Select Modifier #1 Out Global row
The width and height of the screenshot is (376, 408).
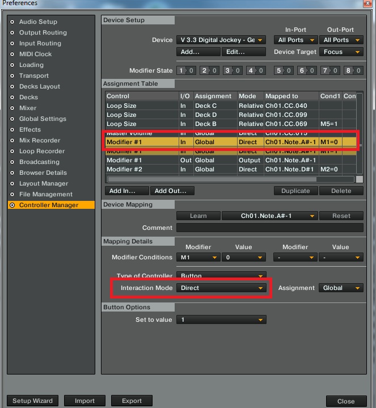coord(231,160)
